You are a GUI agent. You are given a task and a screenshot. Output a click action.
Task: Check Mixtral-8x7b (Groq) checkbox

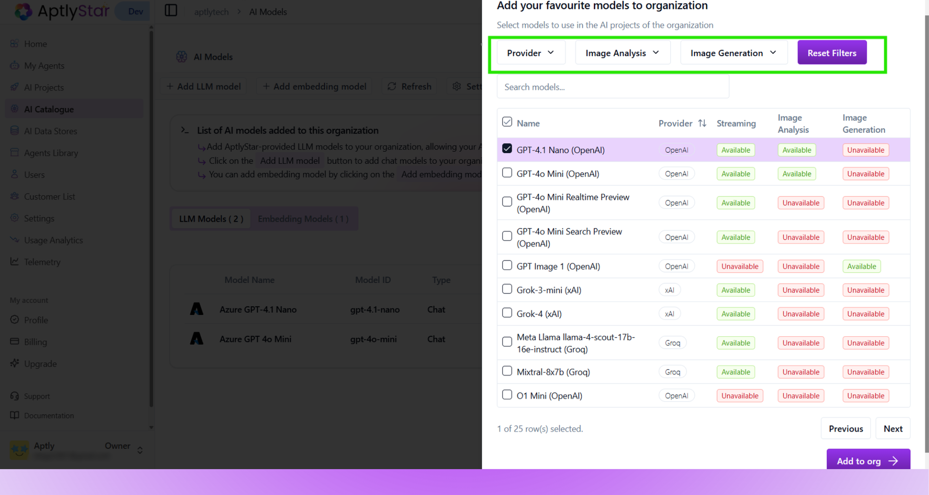pyautogui.click(x=507, y=371)
